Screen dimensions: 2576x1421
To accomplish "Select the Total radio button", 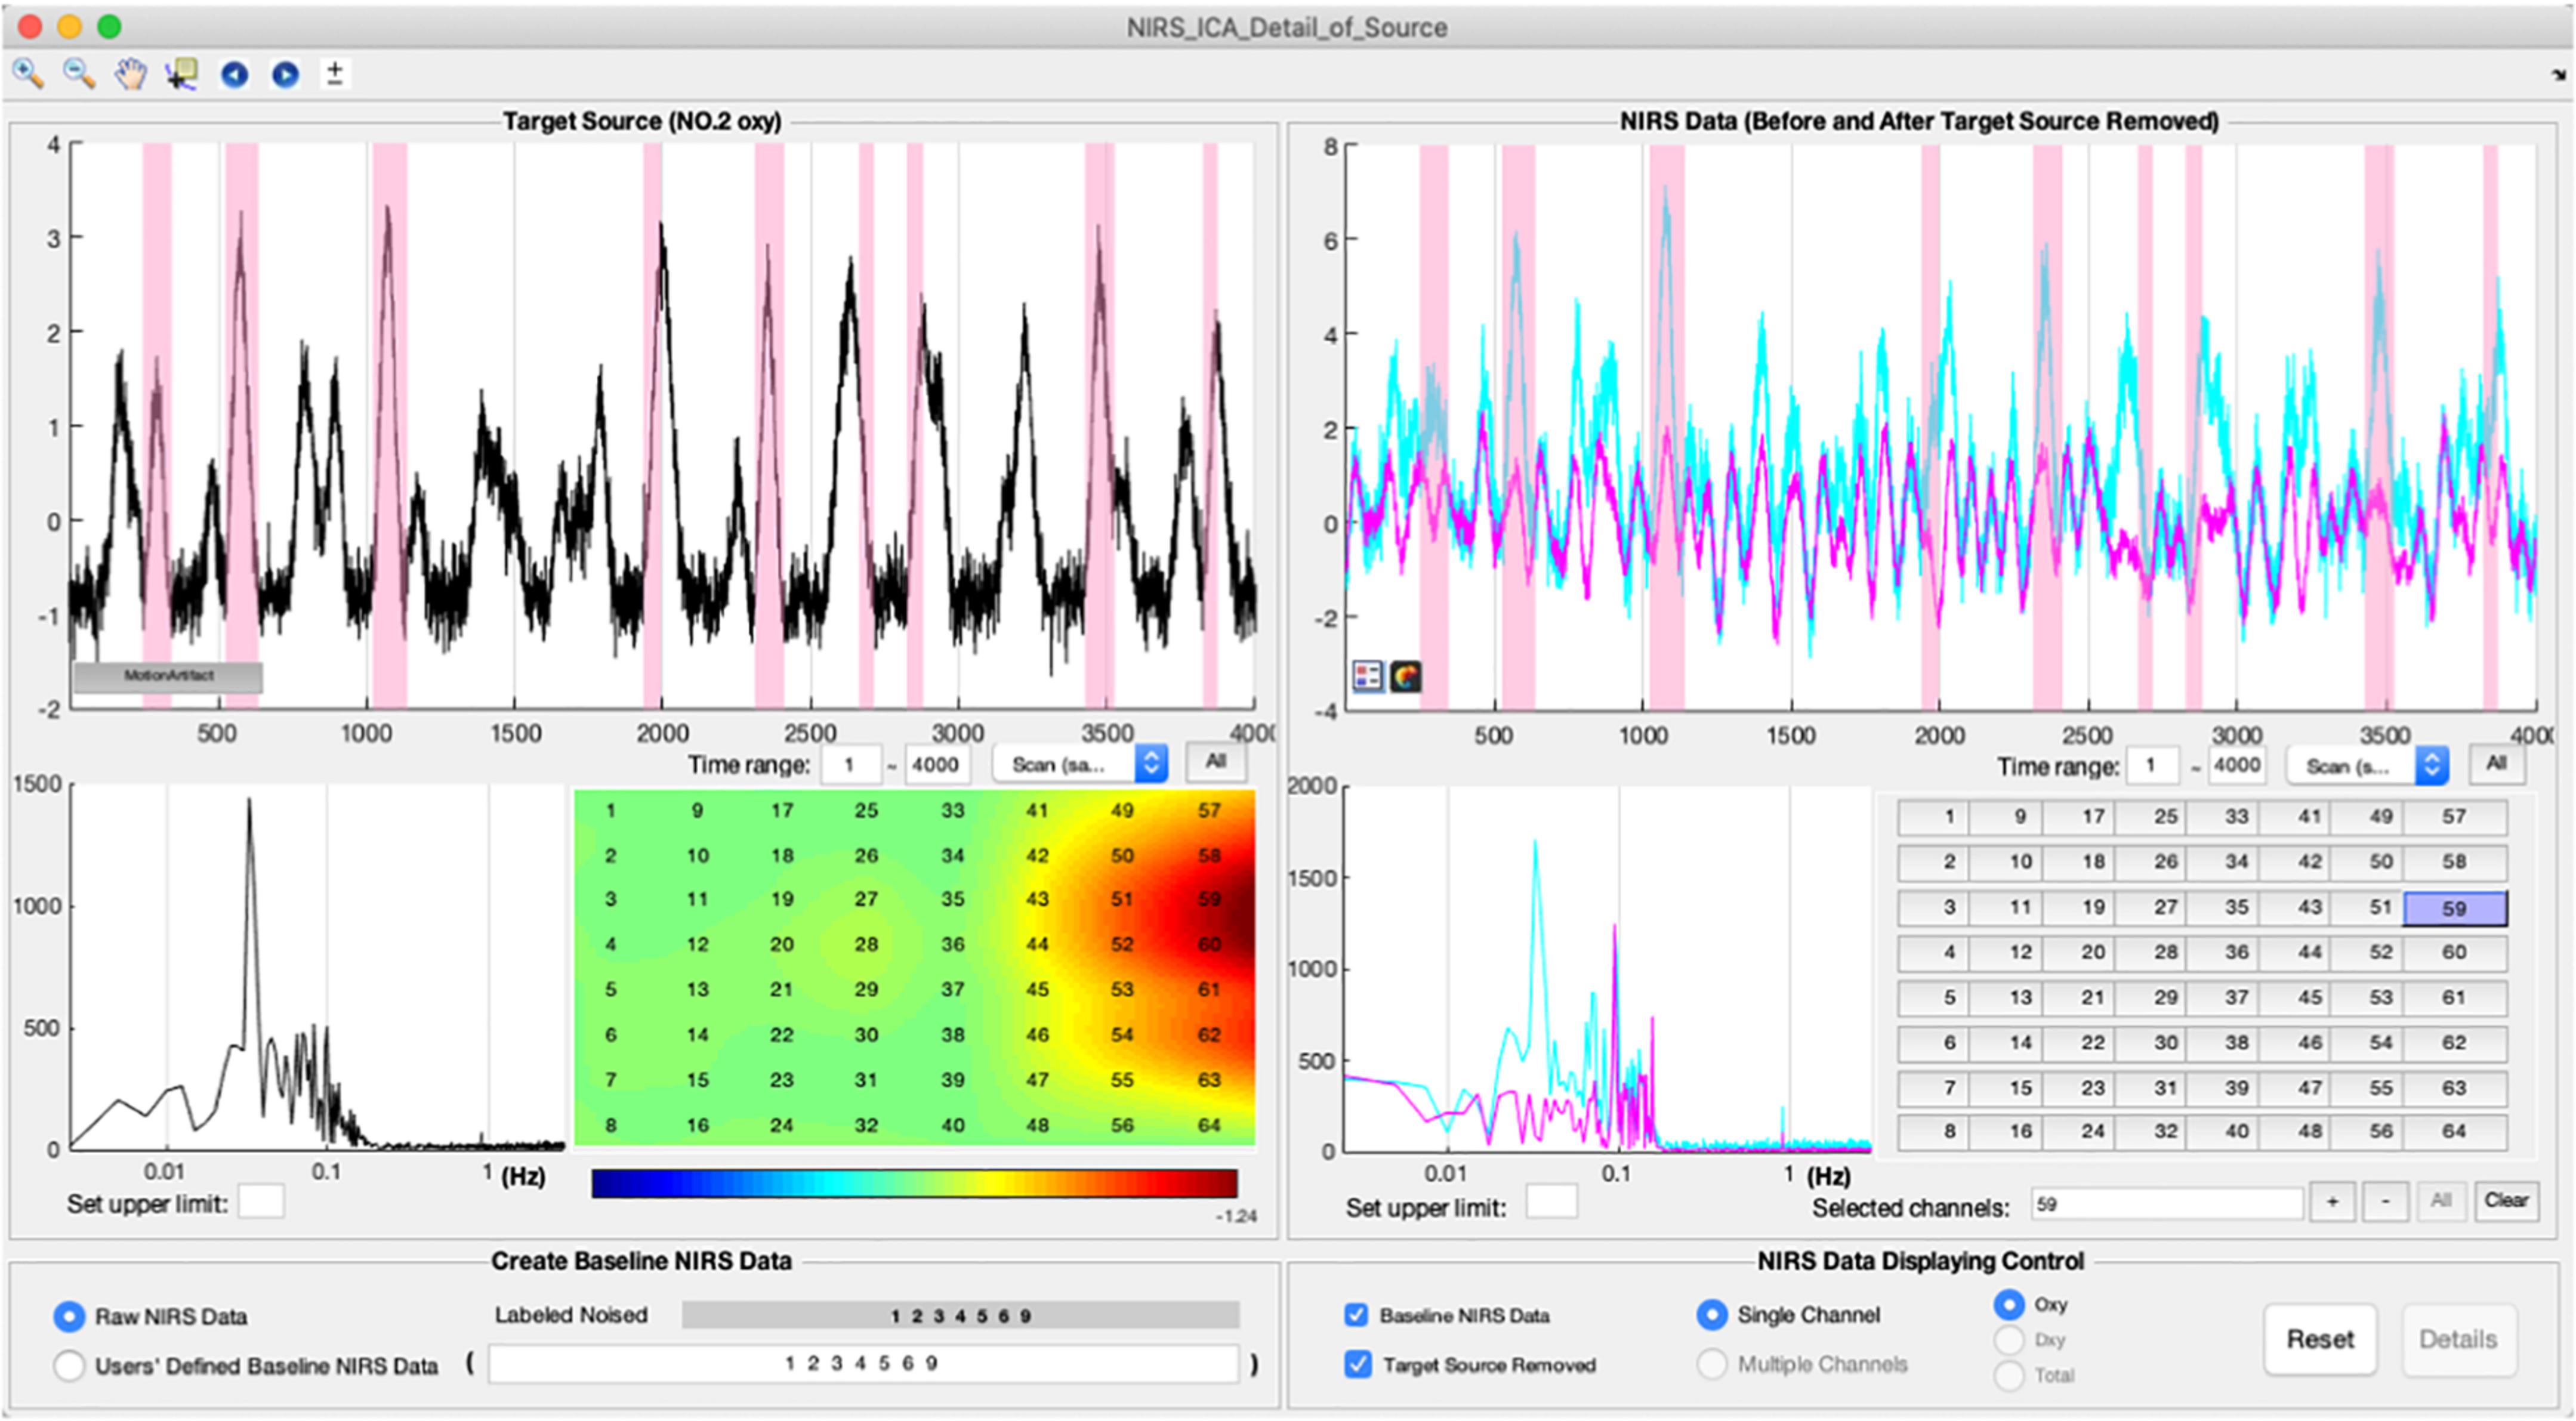I will point(2009,1375).
